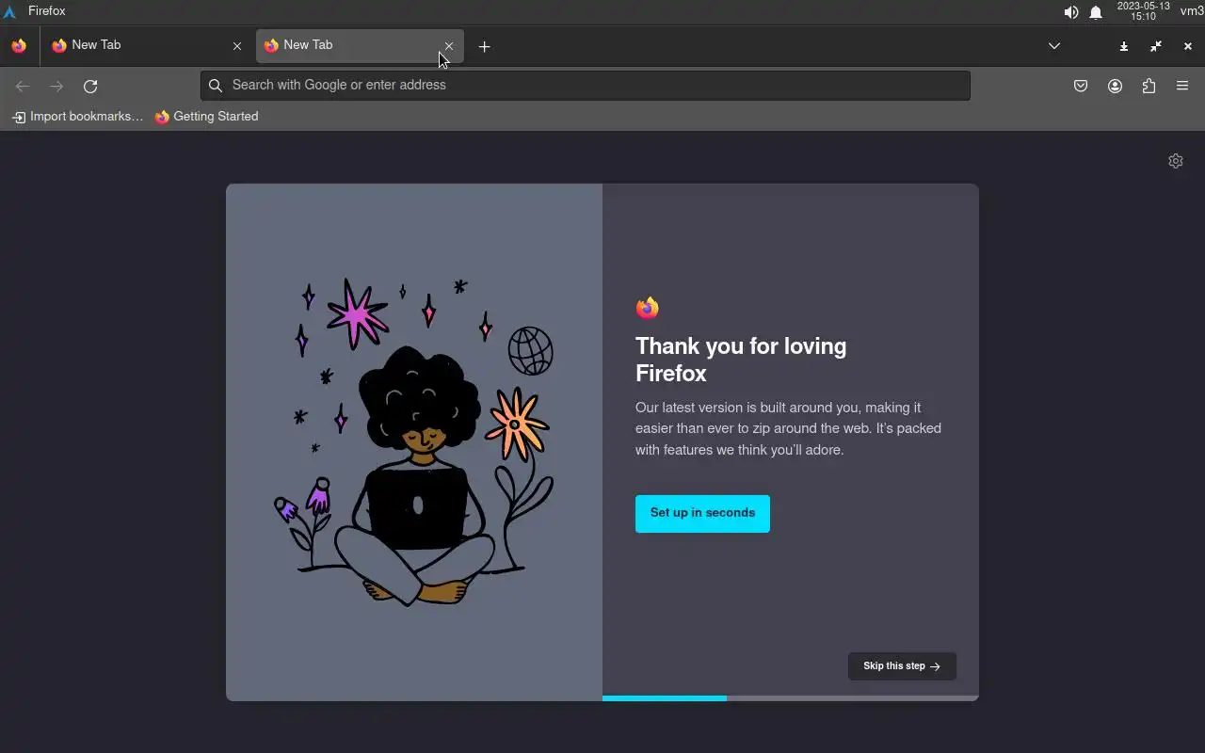The width and height of the screenshot is (1205, 753).
Task: Open the Firefox account menu
Action: 1115,86
